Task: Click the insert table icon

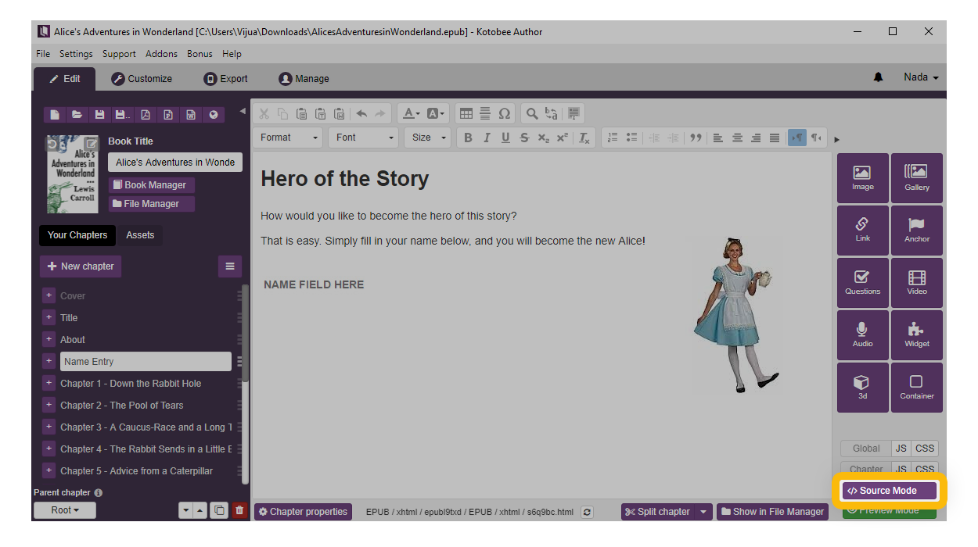Action: tap(466, 113)
